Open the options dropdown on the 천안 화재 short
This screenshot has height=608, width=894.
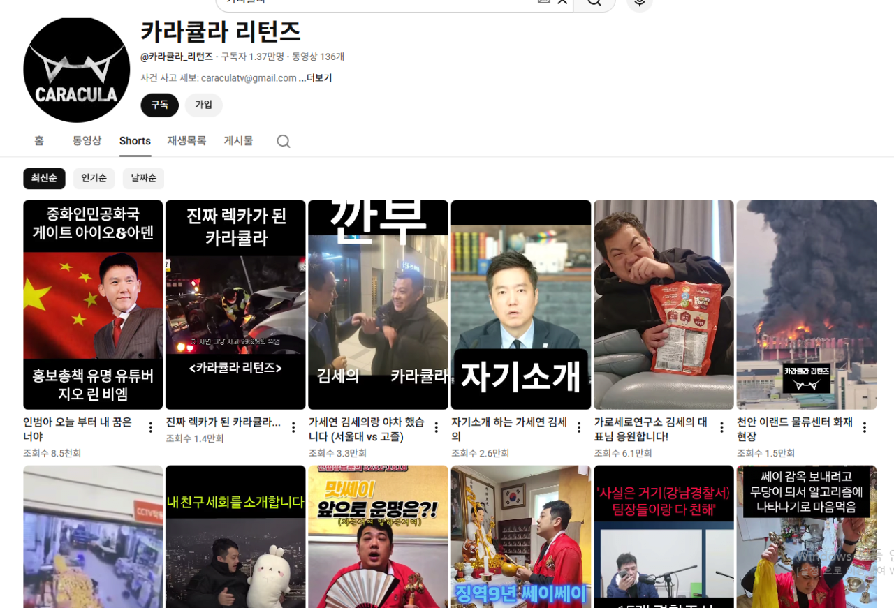[x=863, y=427]
